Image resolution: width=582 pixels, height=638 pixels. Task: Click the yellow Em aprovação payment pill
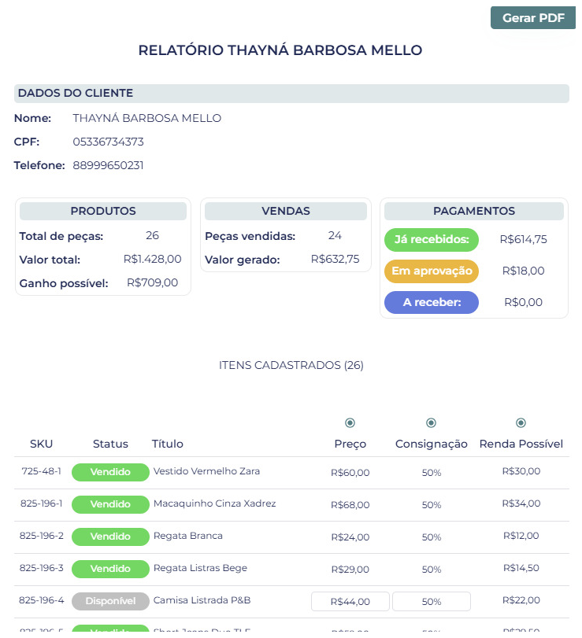[x=431, y=271]
